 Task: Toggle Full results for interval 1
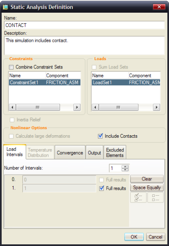(x=101, y=188)
